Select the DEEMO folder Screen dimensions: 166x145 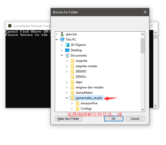81,71
